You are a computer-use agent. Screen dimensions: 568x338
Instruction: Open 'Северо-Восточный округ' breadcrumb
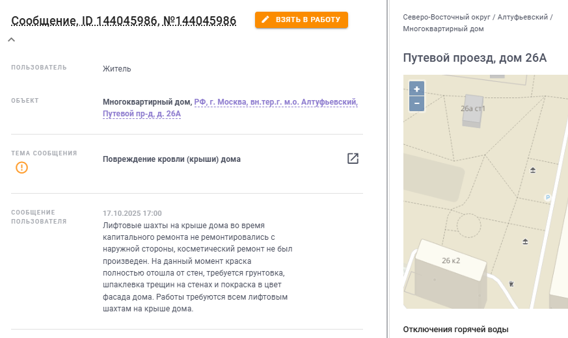click(x=446, y=17)
